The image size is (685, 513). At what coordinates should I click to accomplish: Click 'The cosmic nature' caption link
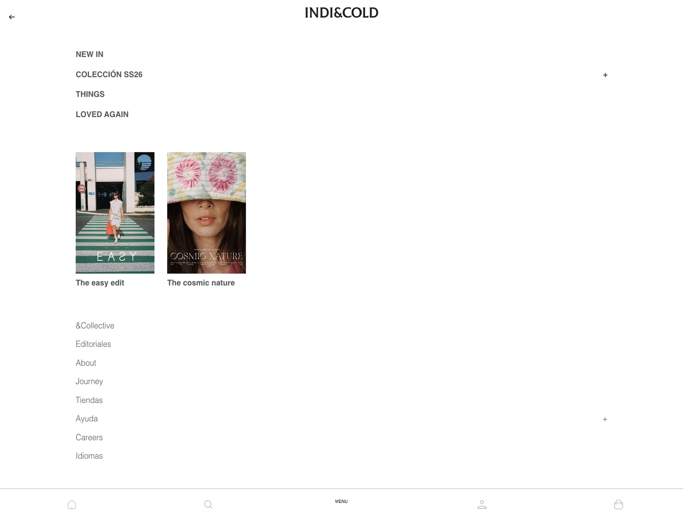pos(201,283)
